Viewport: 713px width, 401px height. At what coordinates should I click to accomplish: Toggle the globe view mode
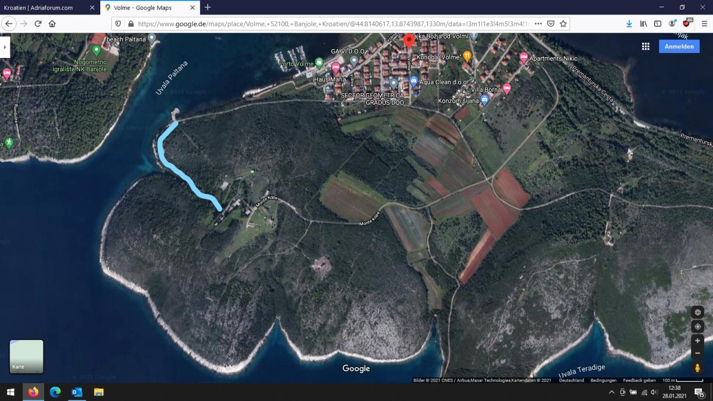[697, 312]
